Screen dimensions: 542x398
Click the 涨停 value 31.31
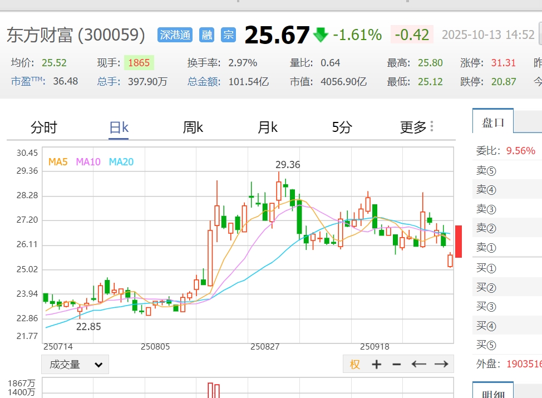click(503, 62)
